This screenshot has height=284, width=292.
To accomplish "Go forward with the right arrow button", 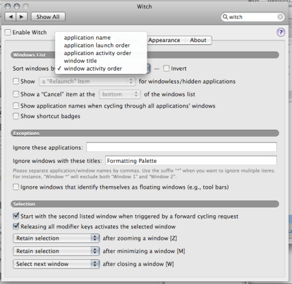I will (22, 17).
